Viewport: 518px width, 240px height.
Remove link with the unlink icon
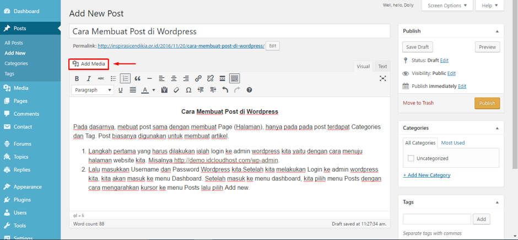[210, 79]
